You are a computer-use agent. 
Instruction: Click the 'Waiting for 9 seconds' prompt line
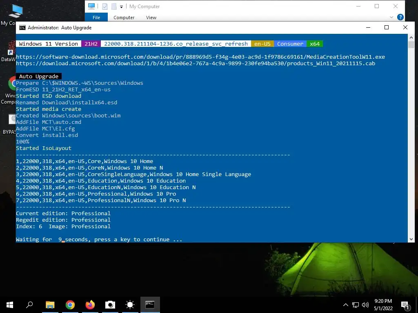click(x=99, y=239)
